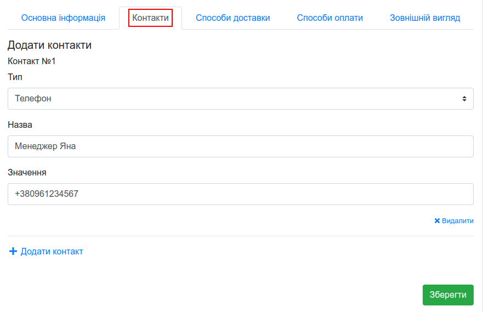The image size is (483, 312).
Task: Open the Способи доставки tab
Action: point(233,18)
